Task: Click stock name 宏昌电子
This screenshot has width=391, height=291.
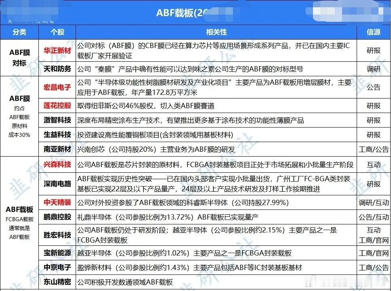Action: 57,87
